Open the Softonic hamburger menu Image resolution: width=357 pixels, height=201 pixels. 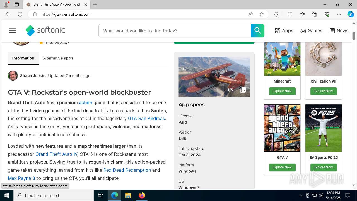(12, 31)
